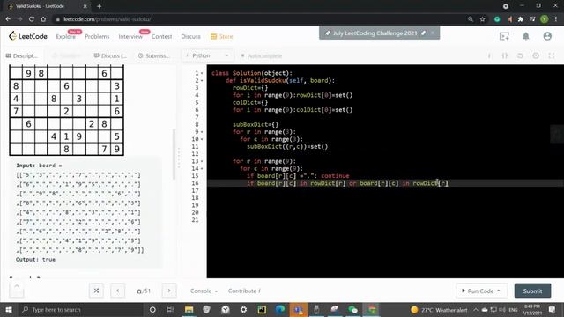Collapse the fold arrow on line 10
564x317 pixels.
(202, 139)
